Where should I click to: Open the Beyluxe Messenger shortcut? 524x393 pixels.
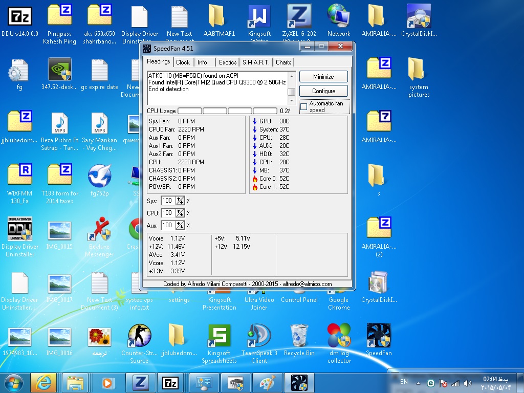tap(99, 229)
